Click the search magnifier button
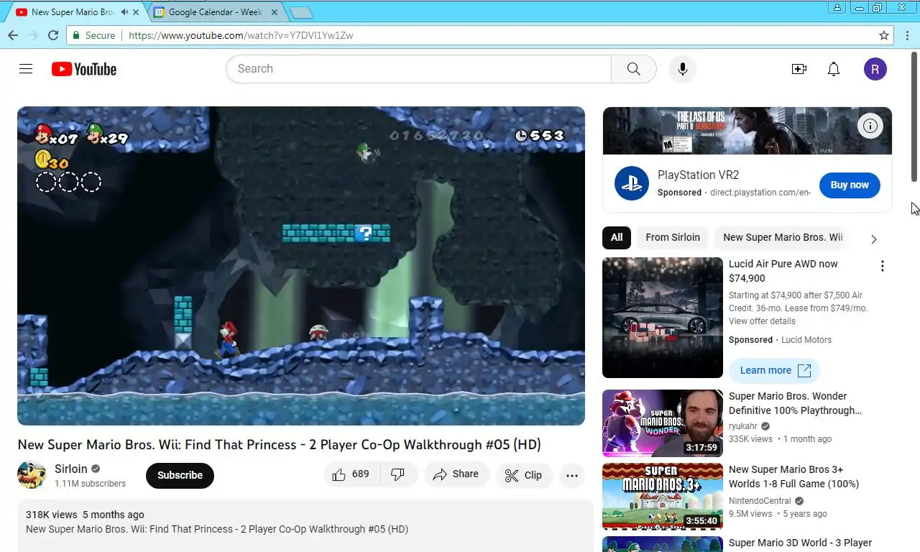The width and height of the screenshot is (920, 552). coord(633,69)
